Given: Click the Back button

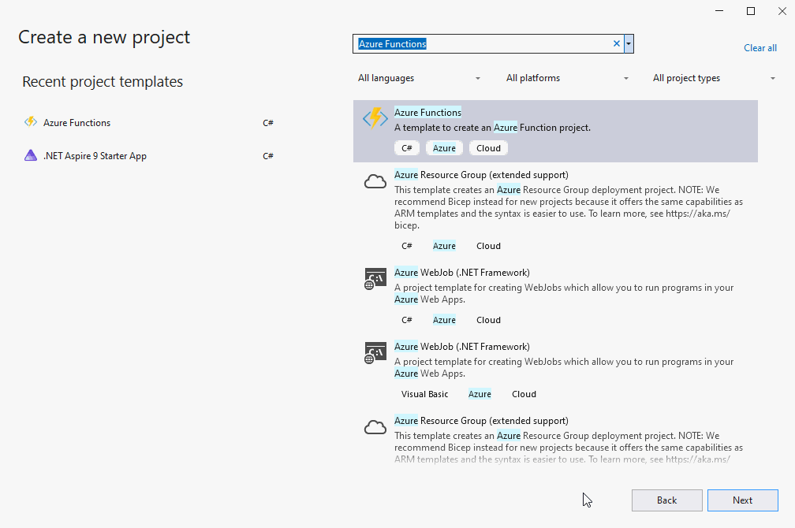Looking at the screenshot, I should 666,500.
